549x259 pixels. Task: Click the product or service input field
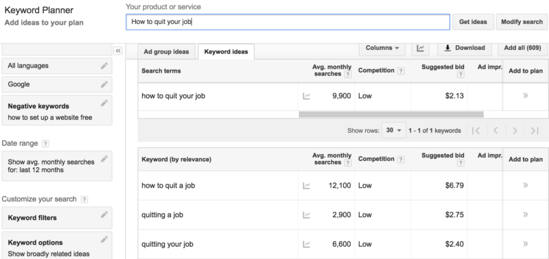pyautogui.click(x=288, y=22)
